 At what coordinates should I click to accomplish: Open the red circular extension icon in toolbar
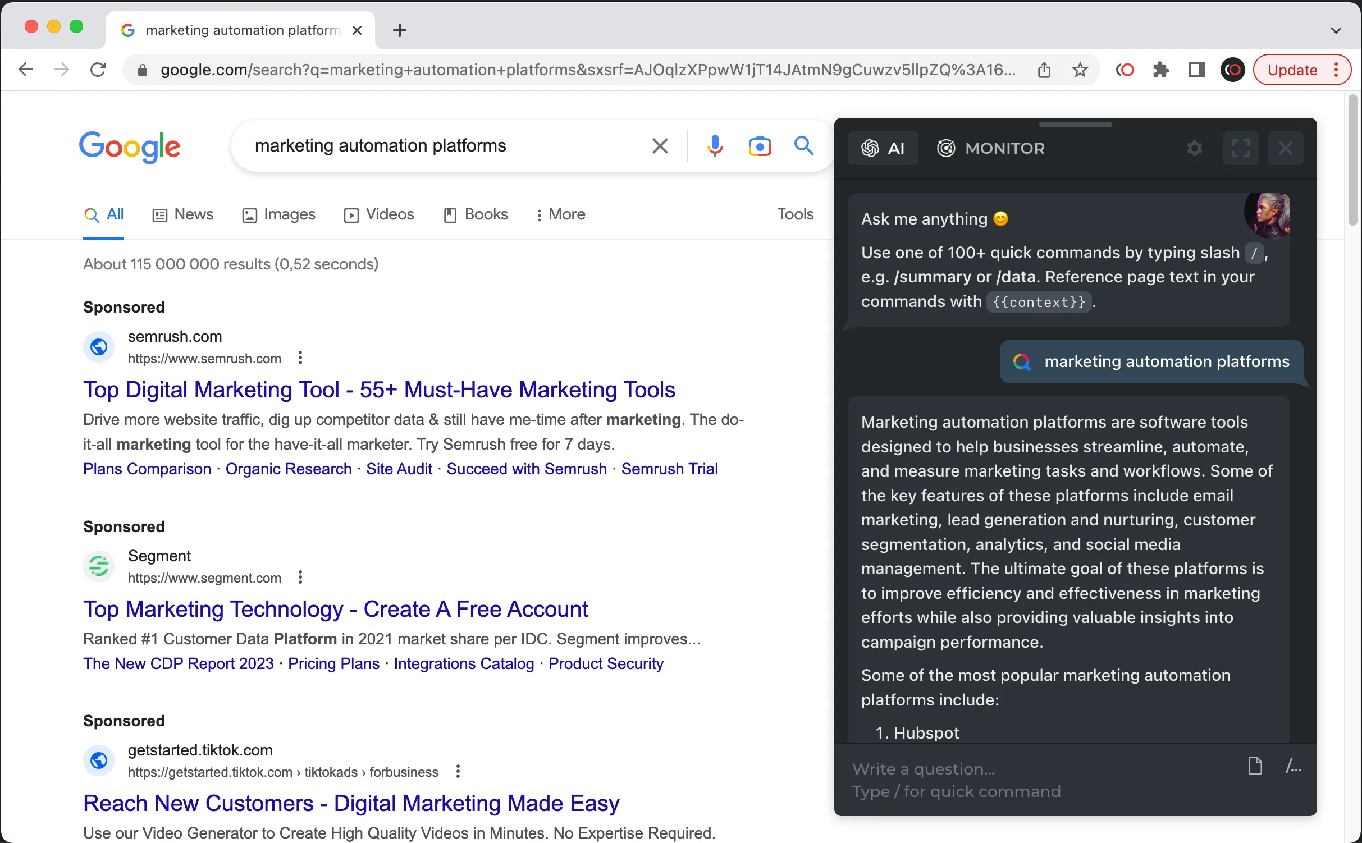click(x=1125, y=70)
